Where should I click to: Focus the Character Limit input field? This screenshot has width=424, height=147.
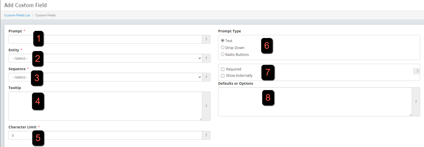(x=105, y=135)
